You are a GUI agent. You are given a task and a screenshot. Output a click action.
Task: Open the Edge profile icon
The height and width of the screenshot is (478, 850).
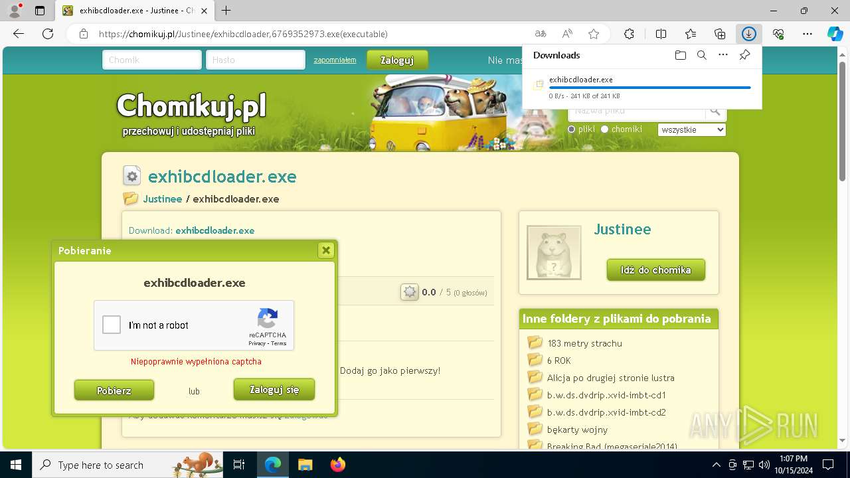pyautogui.click(x=14, y=11)
